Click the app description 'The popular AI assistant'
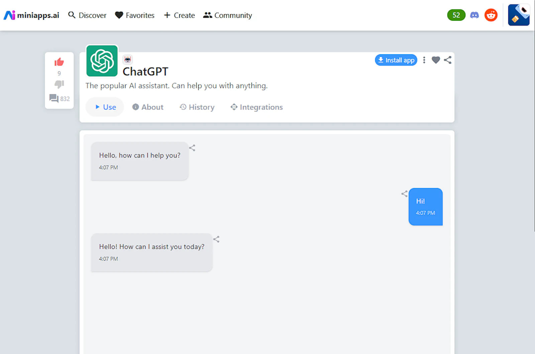535x354 pixels. [x=177, y=86]
